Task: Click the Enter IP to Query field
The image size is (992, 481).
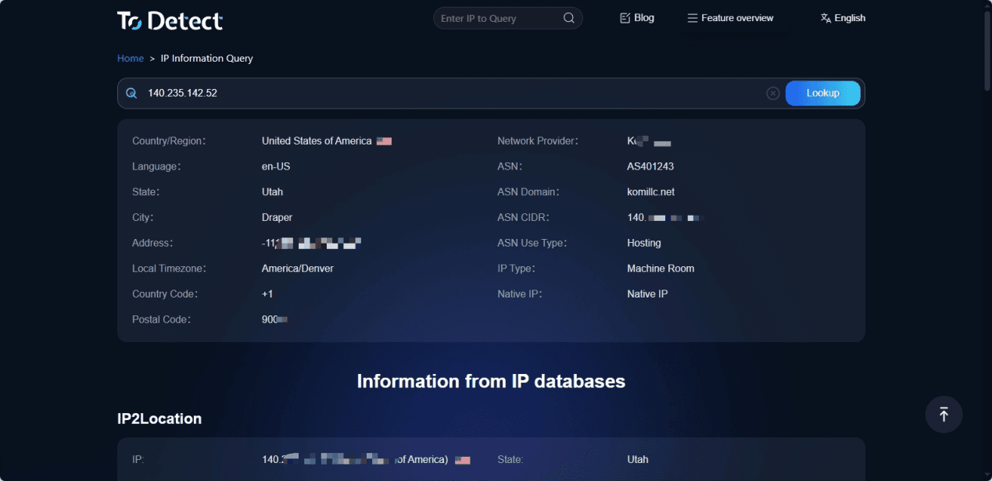Action: coord(497,18)
